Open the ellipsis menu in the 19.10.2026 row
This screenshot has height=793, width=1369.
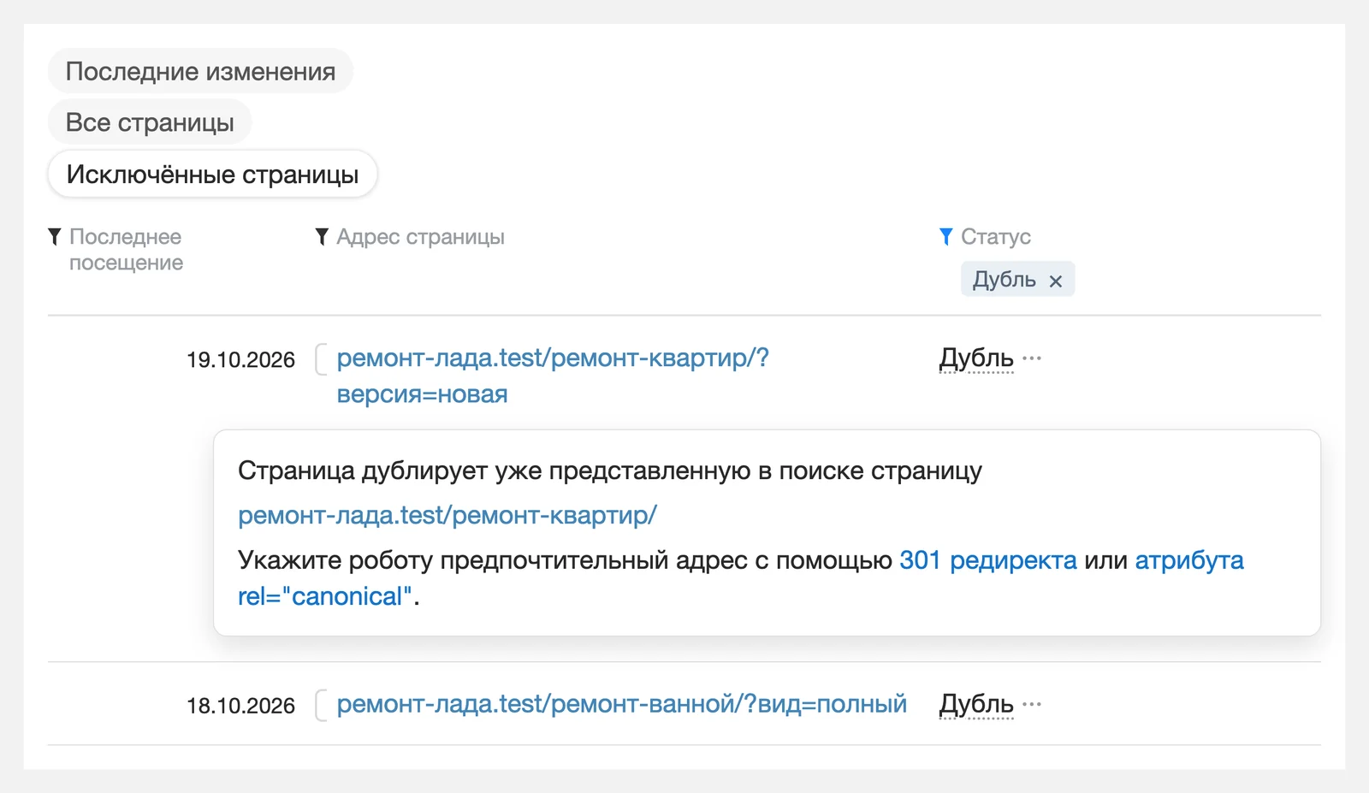pos(1032,358)
